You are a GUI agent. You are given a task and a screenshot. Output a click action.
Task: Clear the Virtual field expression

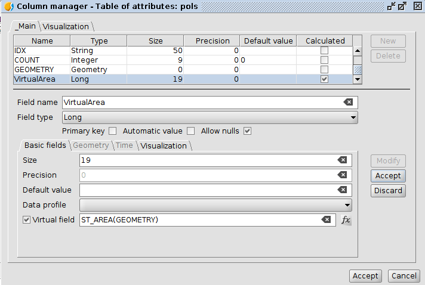(326, 220)
